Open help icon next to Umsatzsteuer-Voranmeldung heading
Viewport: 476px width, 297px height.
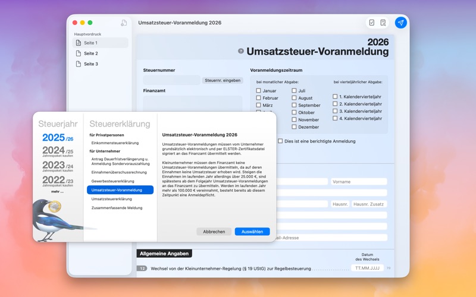coord(241,51)
